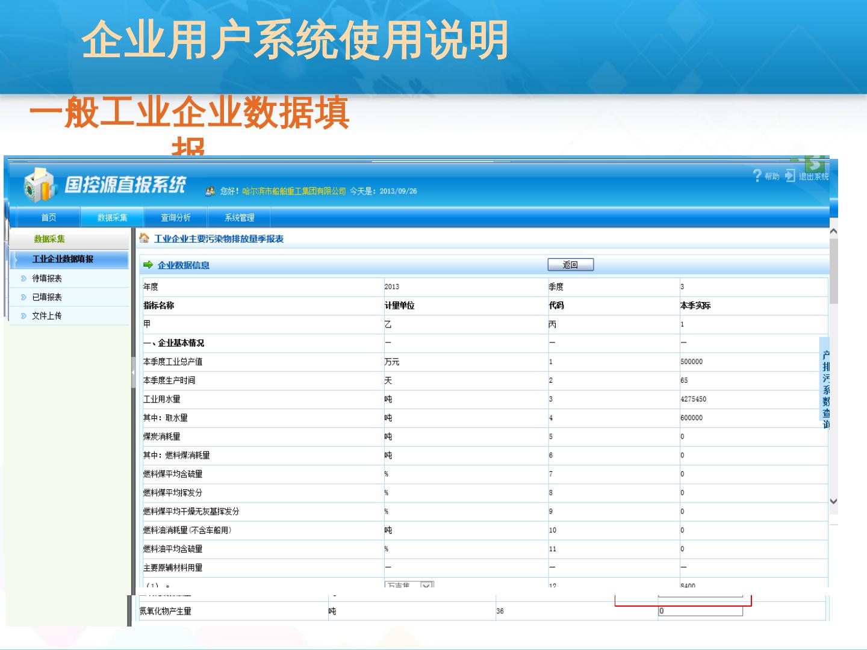
Task: Click the home icon beside the report title
Action: pos(144,238)
